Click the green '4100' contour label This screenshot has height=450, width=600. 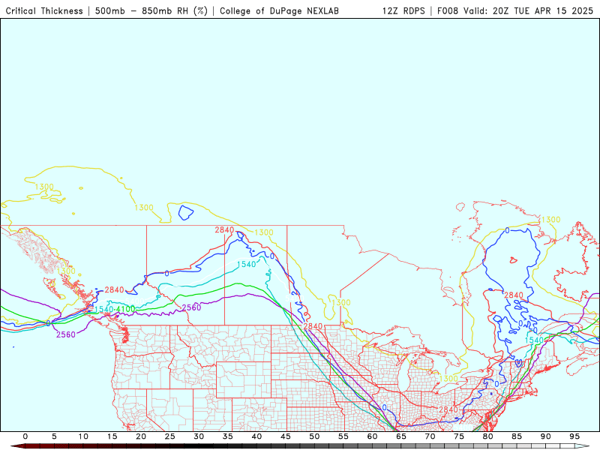coord(125,309)
